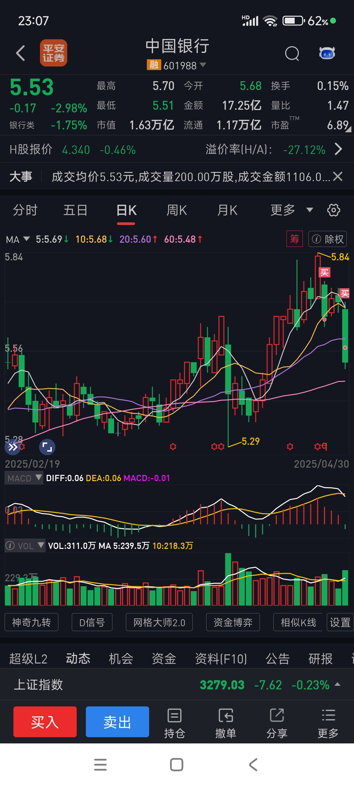Open the robot assistant icon
Image resolution: width=354 pixels, height=786 pixels.
tap(327, 53)
